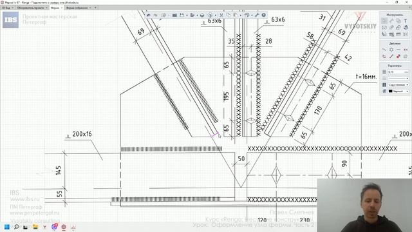Expand dropdown arrow next to the save icon

click(x=187, y=15)
